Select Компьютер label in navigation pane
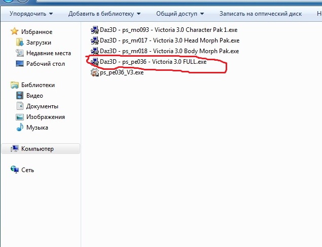This screenshot has width=322, height=247. (x=38, y=149)
